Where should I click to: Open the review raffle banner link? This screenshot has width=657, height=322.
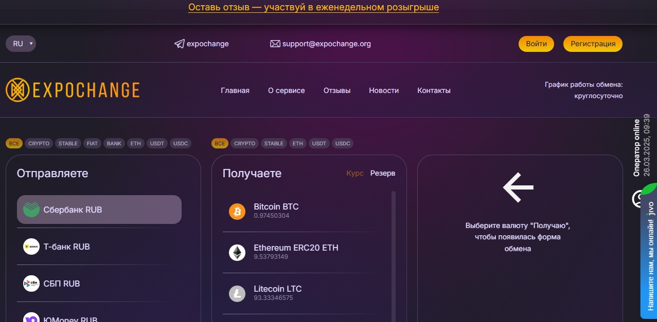(x=313, y=7)
